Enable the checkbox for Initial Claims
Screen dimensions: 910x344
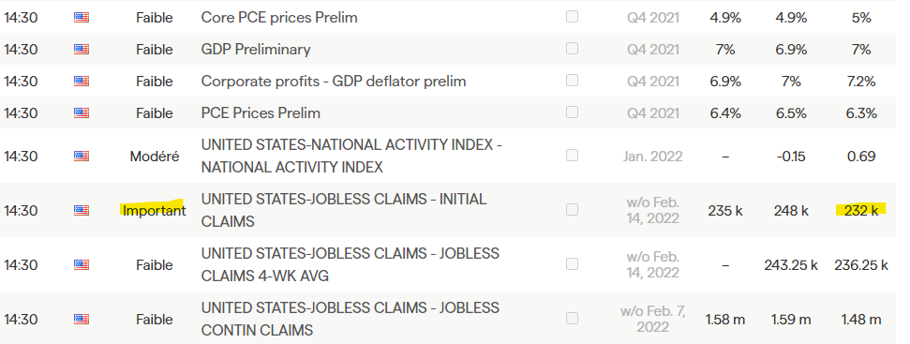(573, 209)
